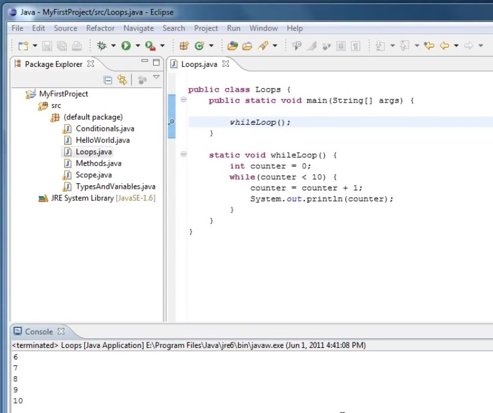This screenshot has height=413, width=493.
Task: Switch to the Console tab
Action: 38,332
